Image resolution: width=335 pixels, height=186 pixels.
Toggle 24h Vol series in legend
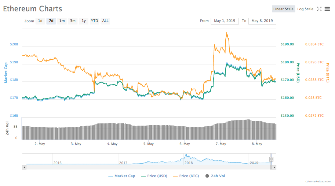[215, 176]
